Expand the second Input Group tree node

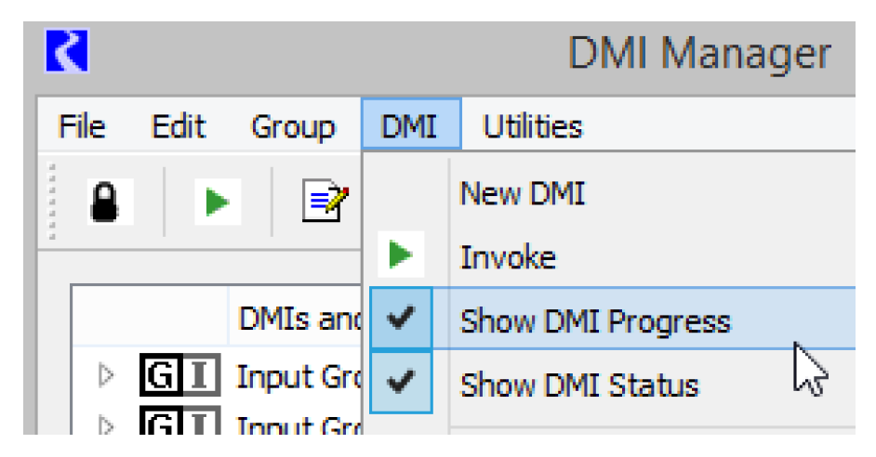104,426
